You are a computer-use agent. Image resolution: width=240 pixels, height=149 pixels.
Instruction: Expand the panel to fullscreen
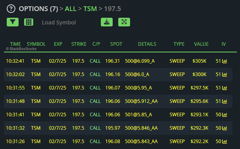pos(124,22)
